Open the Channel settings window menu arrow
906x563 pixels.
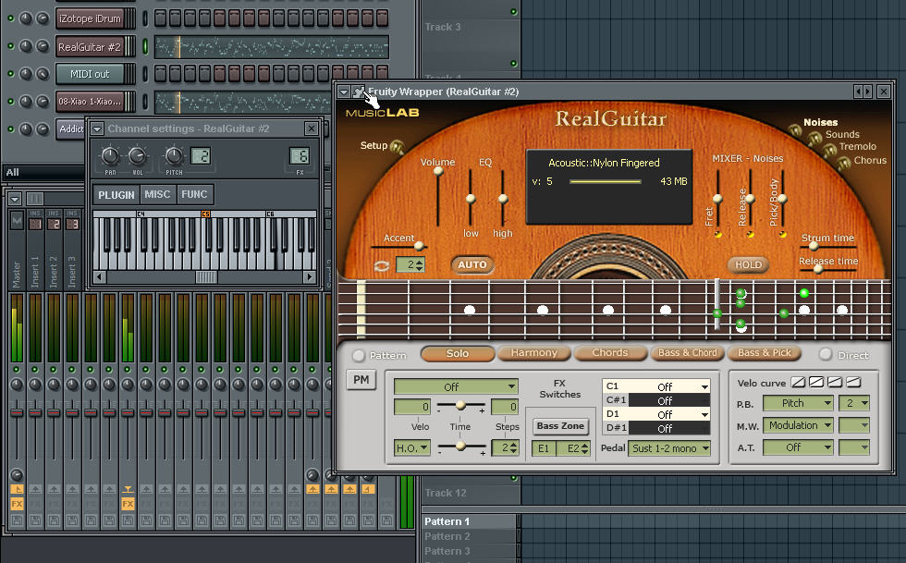(97, 129)
